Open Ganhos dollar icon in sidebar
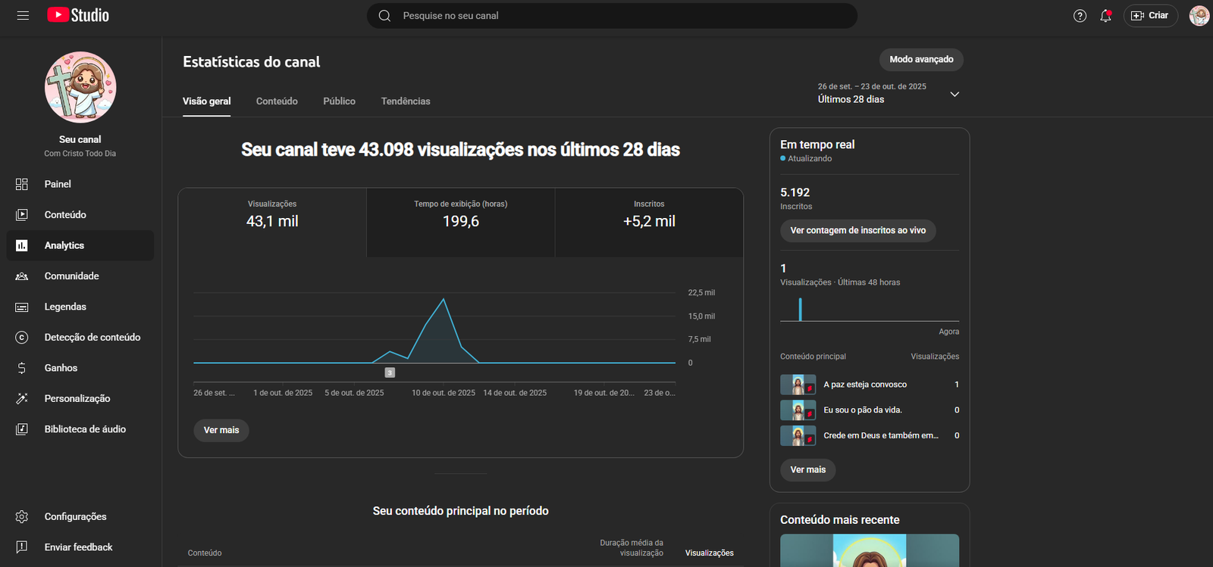 click(22, 368)
